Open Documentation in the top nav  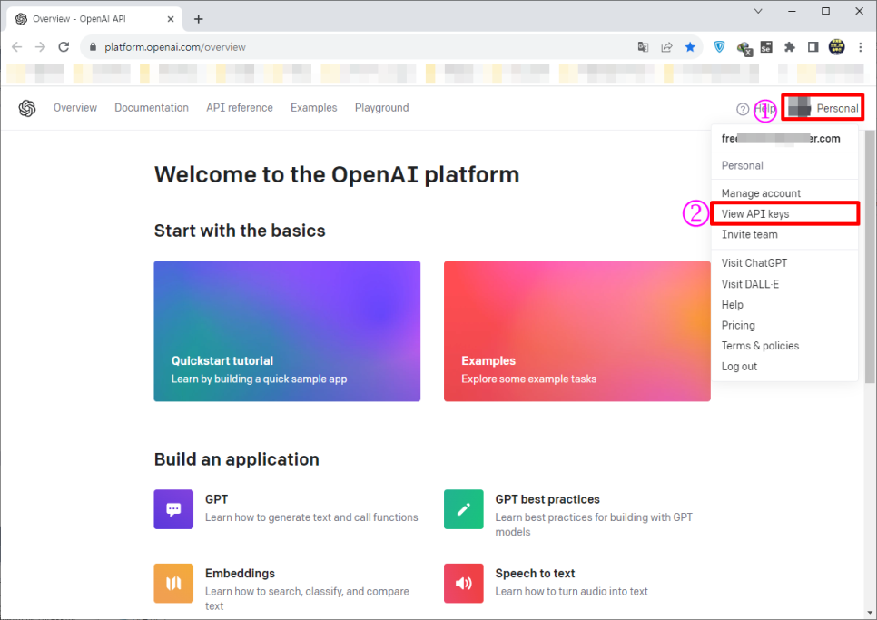(152, 108)
